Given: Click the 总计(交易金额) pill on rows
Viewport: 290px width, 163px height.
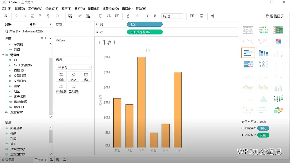Looking at the screenshot, I should click(x=145, y=32).
